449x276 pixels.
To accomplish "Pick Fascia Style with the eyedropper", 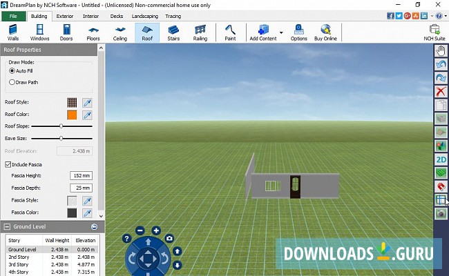I will (87, 201).
